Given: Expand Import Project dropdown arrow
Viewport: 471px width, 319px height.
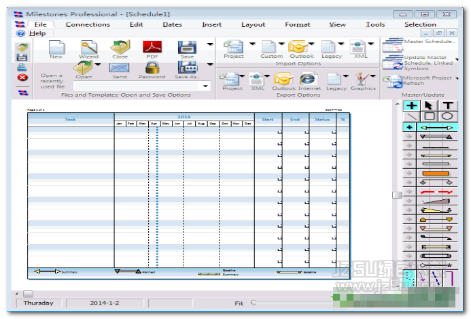Looking at the screenshot, I should pyautogui.click(x=252, y=44).
